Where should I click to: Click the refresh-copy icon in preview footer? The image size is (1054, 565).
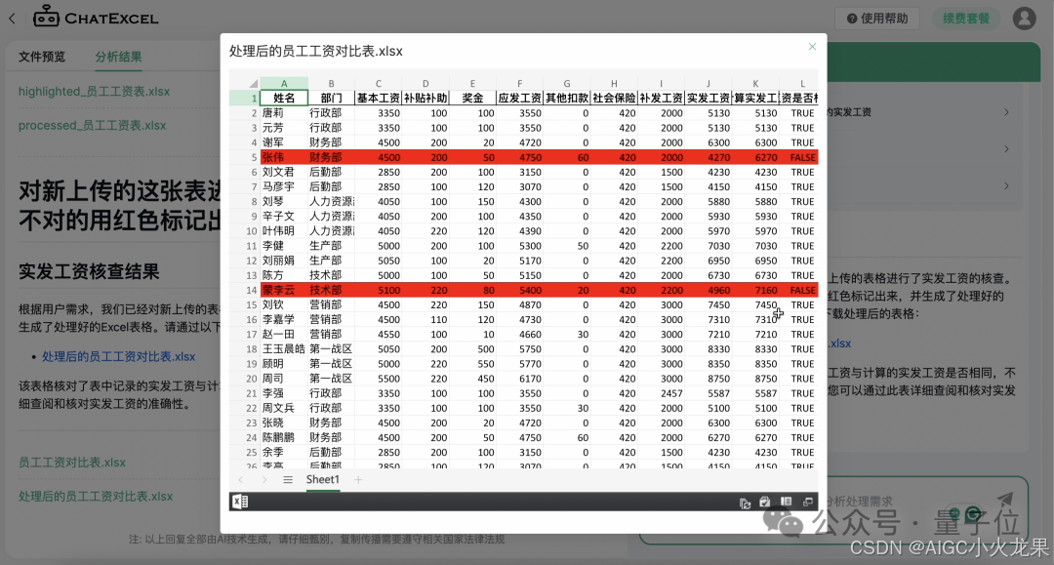745,503
